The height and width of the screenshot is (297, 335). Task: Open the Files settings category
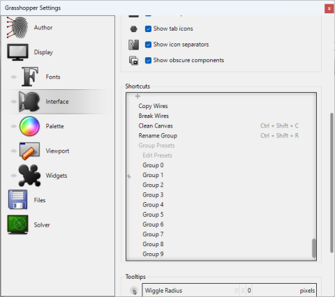(40, 200)
